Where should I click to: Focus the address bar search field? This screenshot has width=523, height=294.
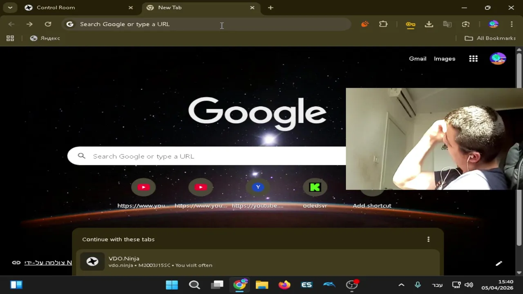pyautogui.click(x=206, y=24)
